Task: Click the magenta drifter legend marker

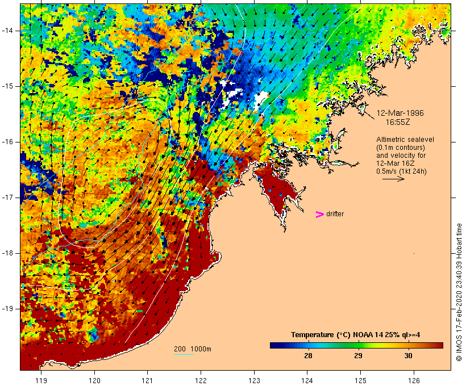Action: [x=319, y=215]
